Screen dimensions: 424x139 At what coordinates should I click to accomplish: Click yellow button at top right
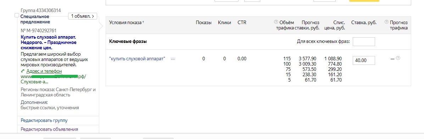pos(364,1)
